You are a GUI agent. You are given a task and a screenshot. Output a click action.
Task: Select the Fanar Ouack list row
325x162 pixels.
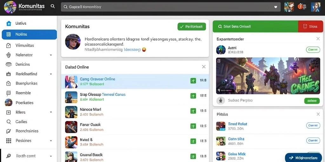click(135, 127)
